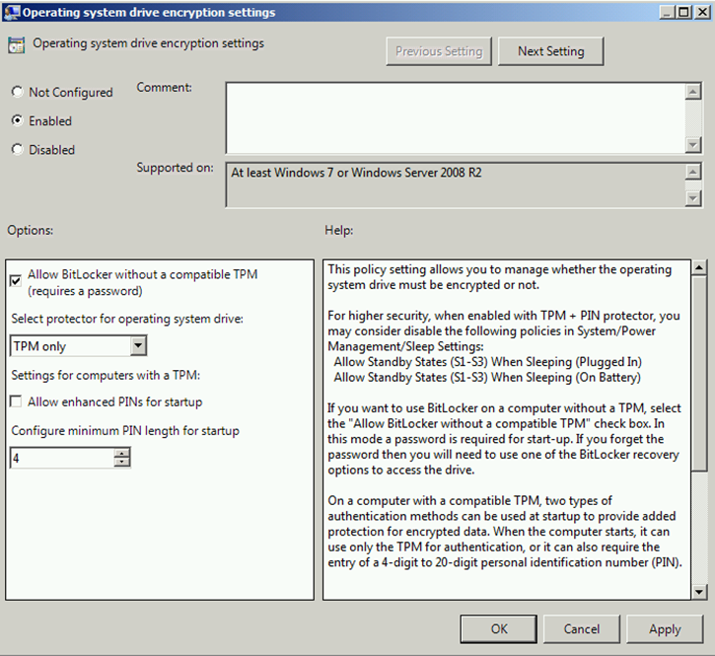Click the Supported on scroll up arrow

(693, 172)
